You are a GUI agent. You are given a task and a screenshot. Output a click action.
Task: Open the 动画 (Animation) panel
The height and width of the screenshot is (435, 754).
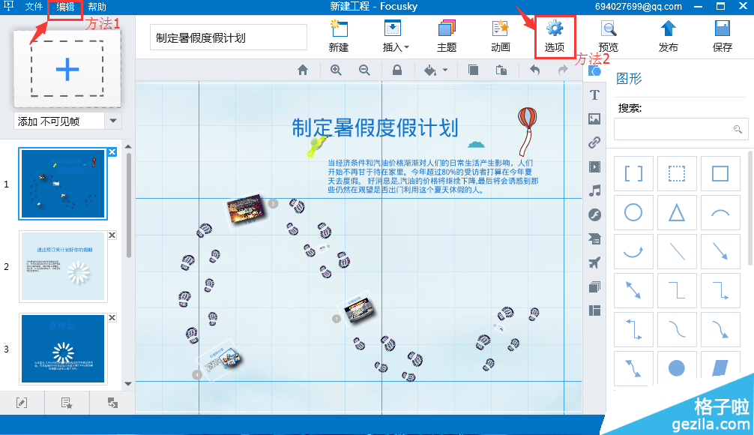(x=499, y=35)
